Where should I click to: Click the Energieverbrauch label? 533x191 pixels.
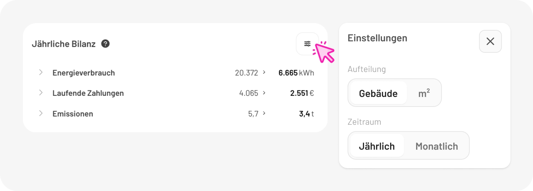click(x=84, y=73)
